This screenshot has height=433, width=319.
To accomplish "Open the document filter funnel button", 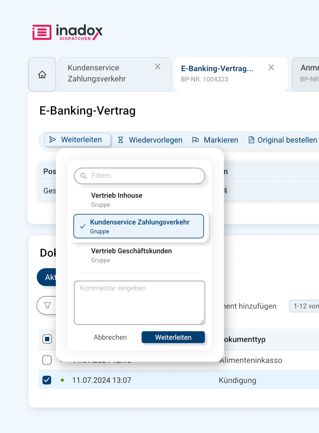I will coord(47,305).
